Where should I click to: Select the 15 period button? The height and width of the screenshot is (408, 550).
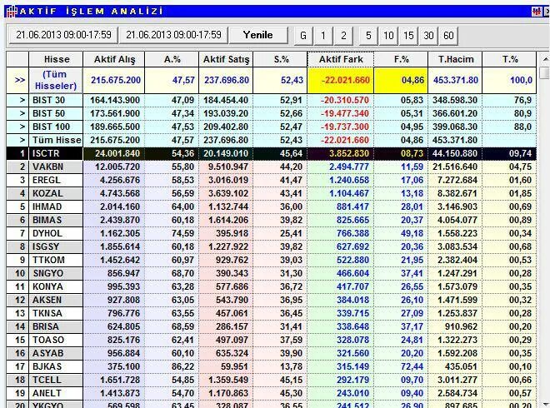(x=408, y=36)
